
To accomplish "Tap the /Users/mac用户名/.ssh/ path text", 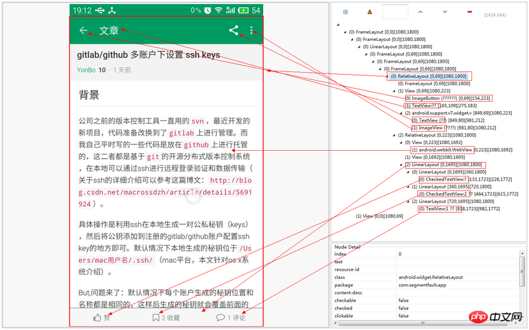I will 165,255.
